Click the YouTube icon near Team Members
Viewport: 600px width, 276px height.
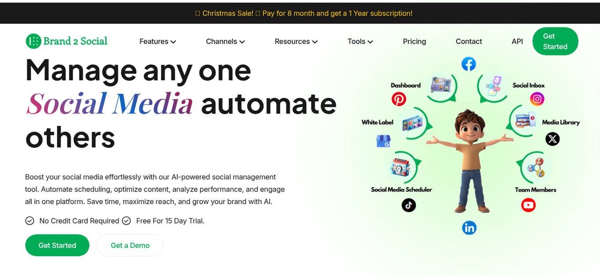[529, 205]
